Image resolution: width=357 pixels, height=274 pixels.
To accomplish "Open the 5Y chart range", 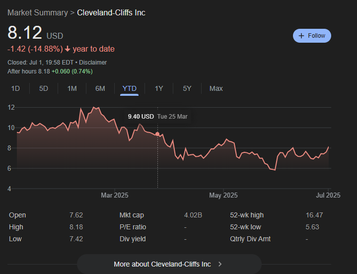I will [x=187, y=88].
